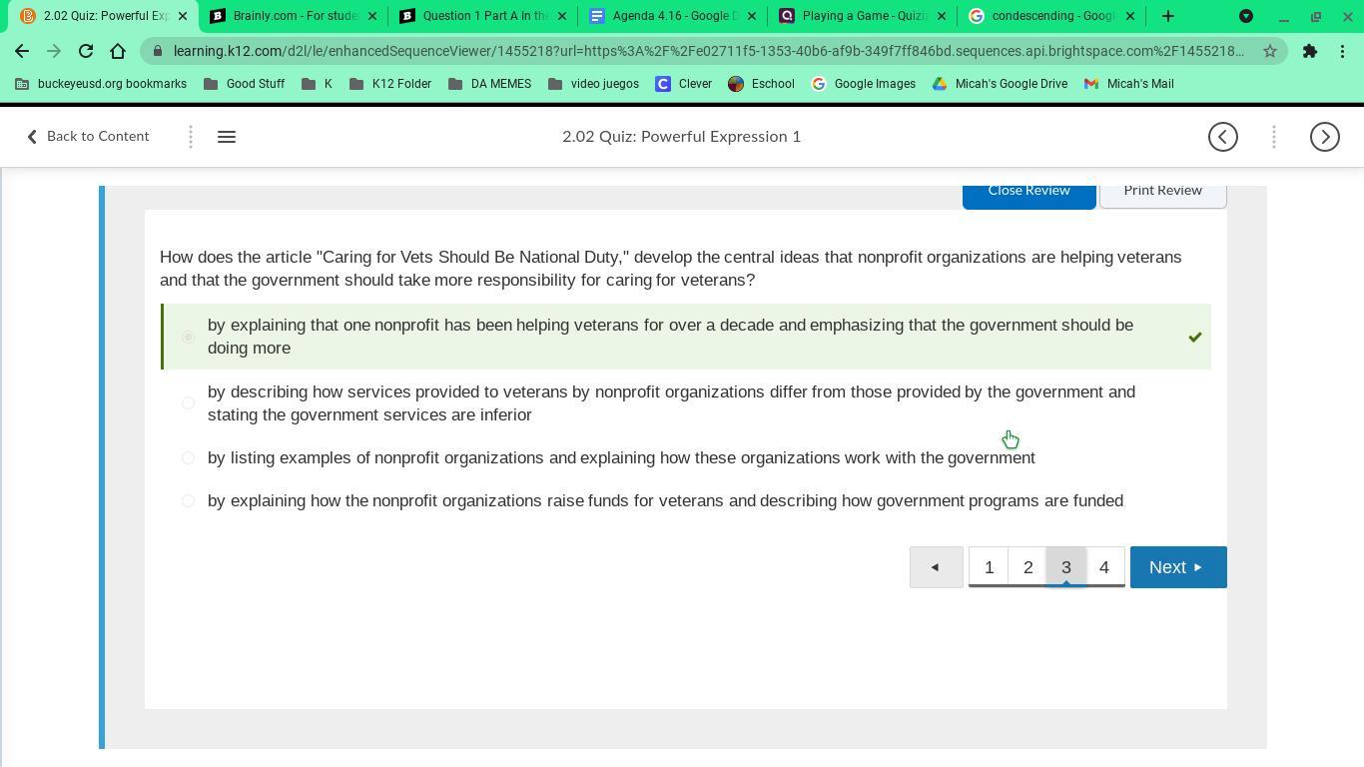
Task: Open the options menu beside Back to Content
Action: pyautogui.click(x=191, y=137)
